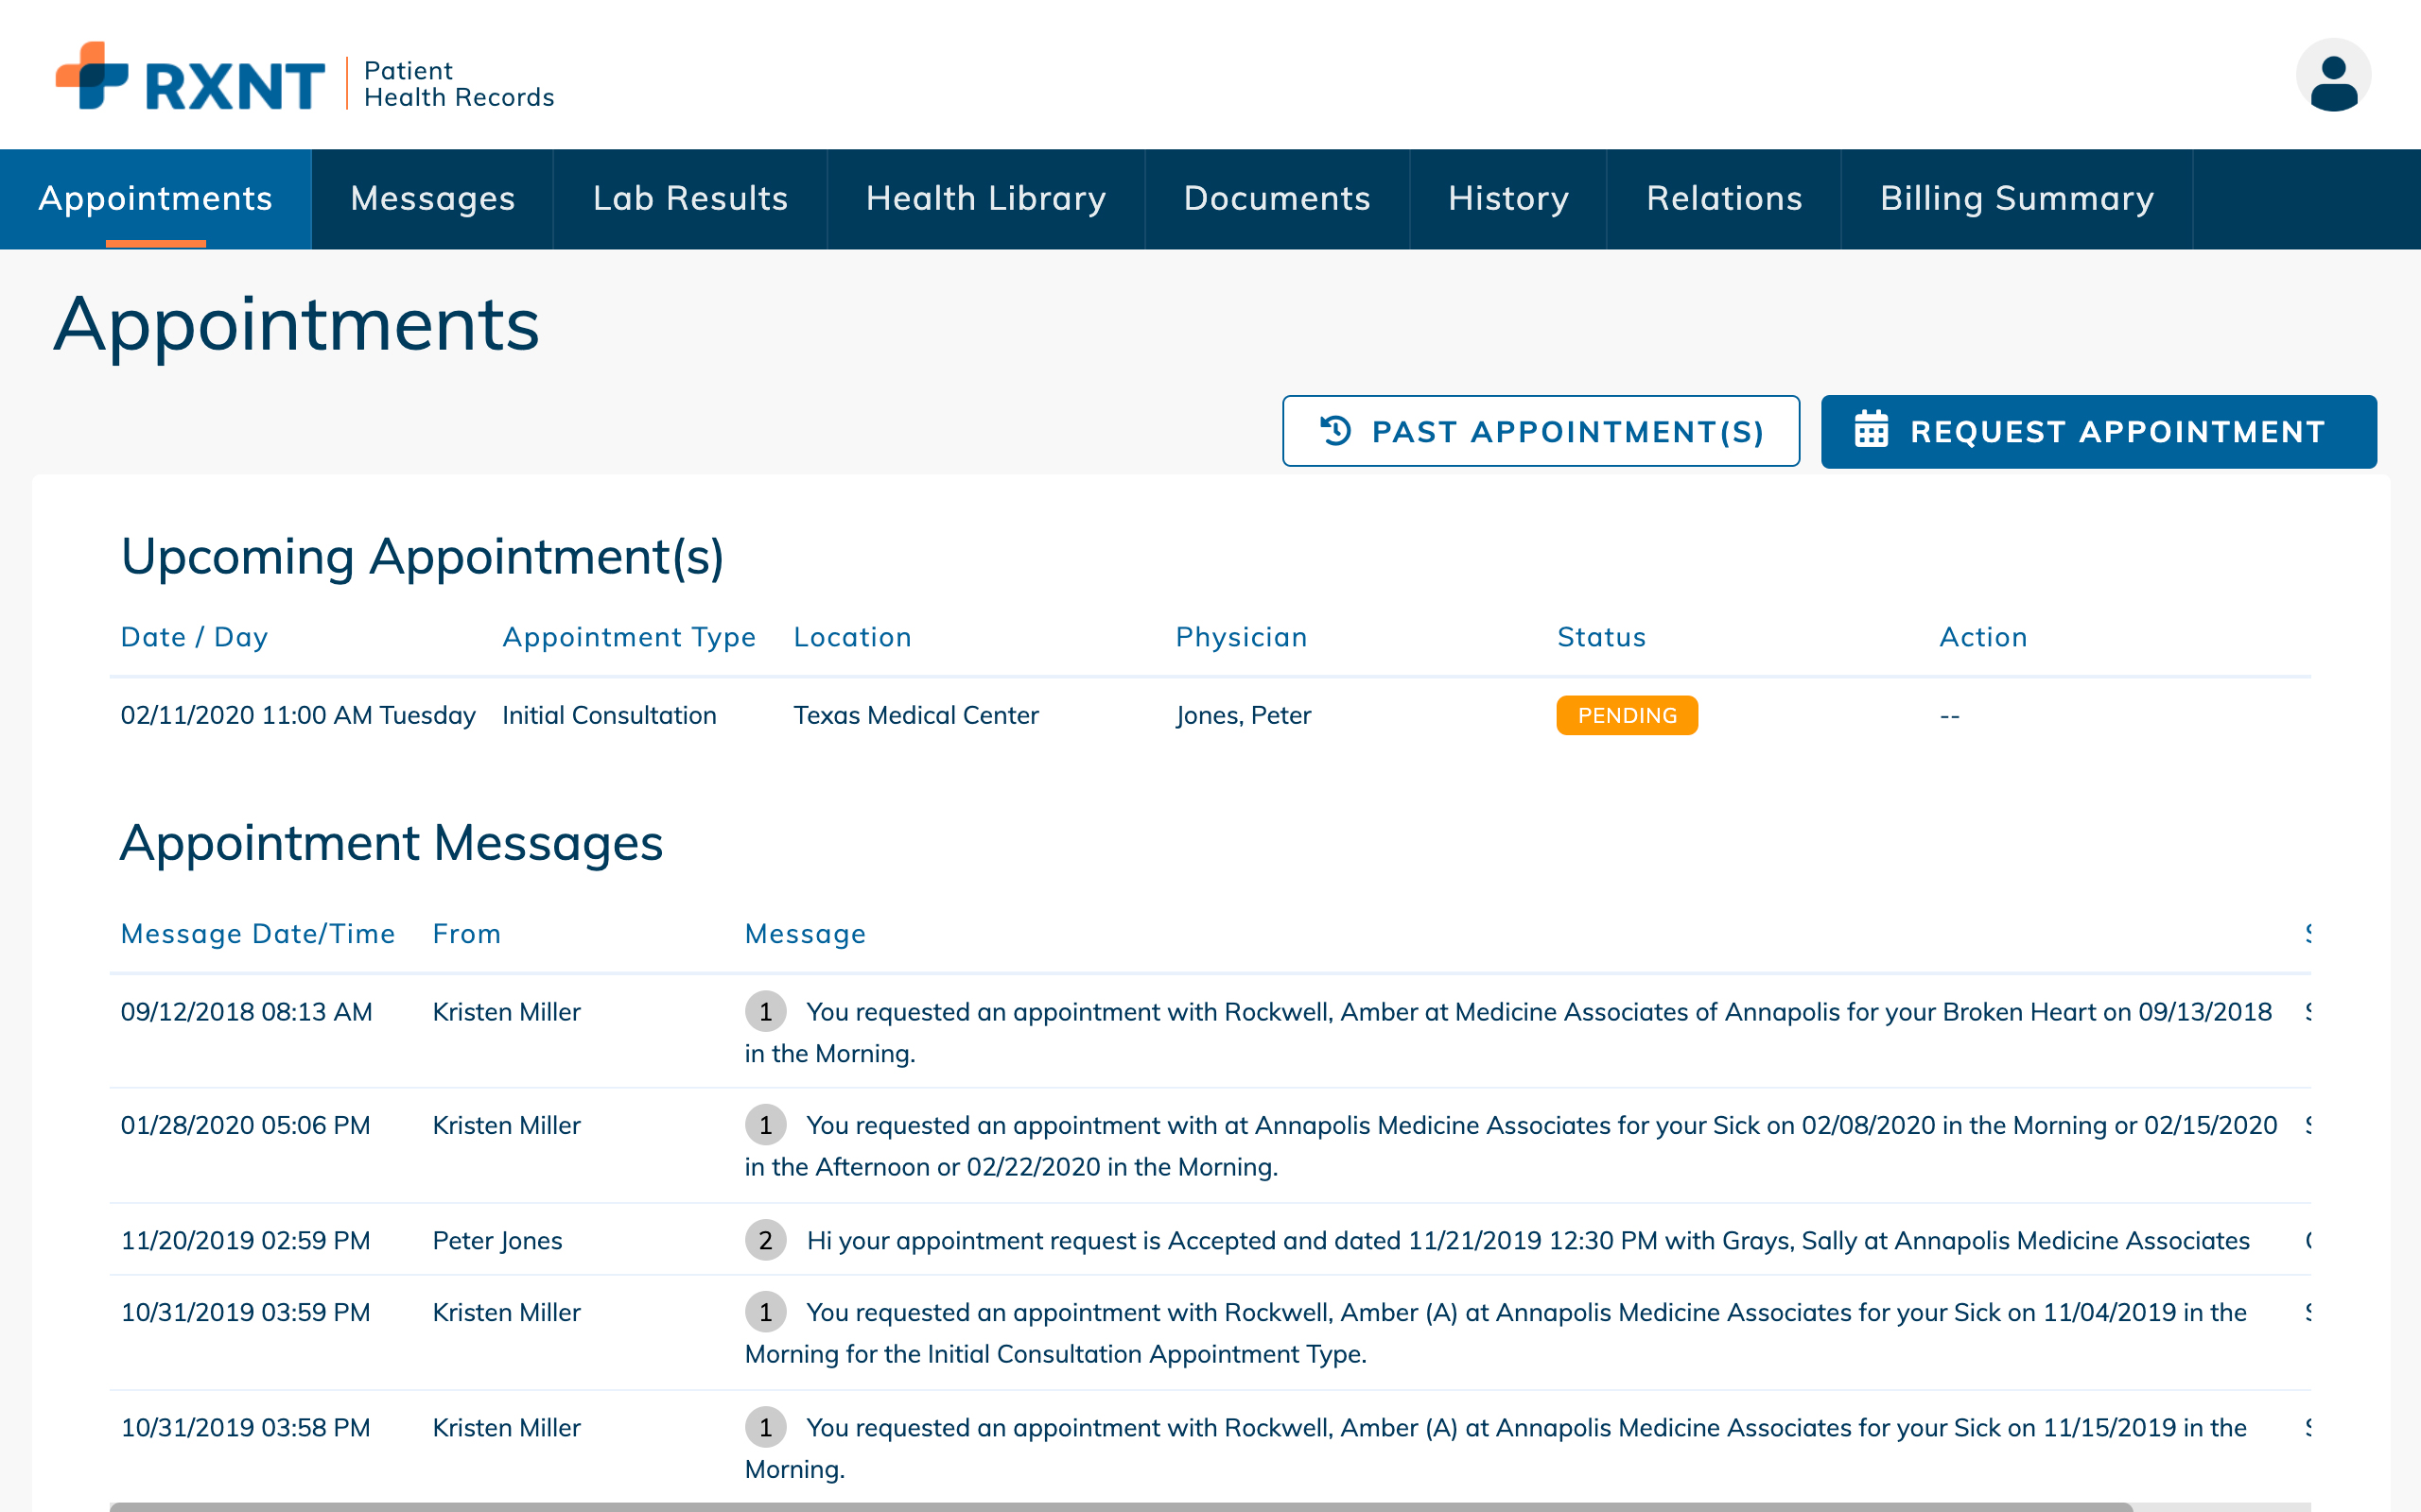The width and height of the screenshot is (2421, 1512).
Task: Sort appointments by the Date / Day column
Action: (x=194, y=637)
